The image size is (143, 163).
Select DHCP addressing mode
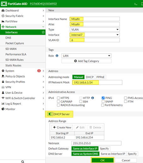point(90,77)
